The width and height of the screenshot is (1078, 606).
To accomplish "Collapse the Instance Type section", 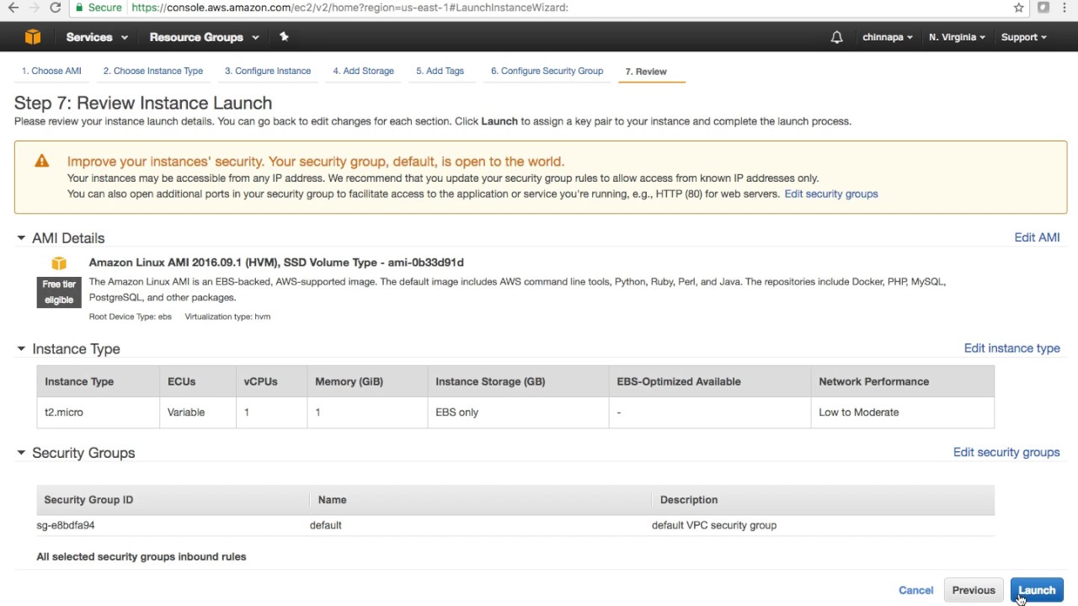I will 21,348.
